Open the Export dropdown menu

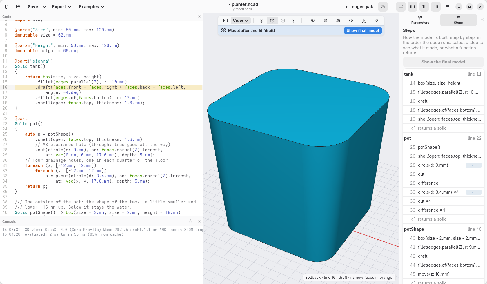[x=62, y=7]
